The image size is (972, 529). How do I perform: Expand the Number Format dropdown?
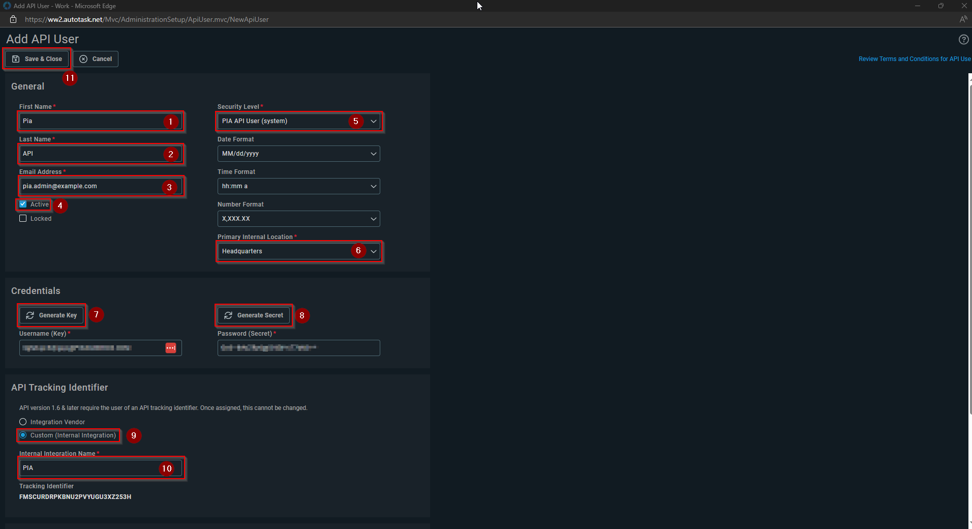[299, 219]
